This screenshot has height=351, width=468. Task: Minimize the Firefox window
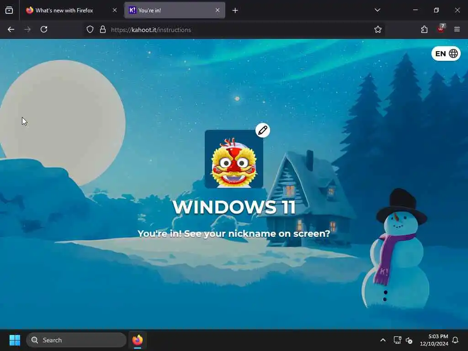tap(415, 10)
